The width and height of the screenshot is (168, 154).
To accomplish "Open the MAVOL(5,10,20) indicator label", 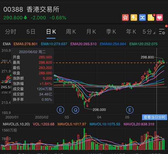I will click(16, 124).
